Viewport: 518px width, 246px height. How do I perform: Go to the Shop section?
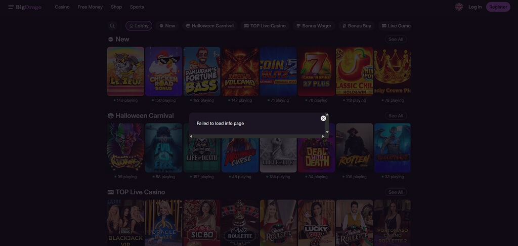coord(116,7)
